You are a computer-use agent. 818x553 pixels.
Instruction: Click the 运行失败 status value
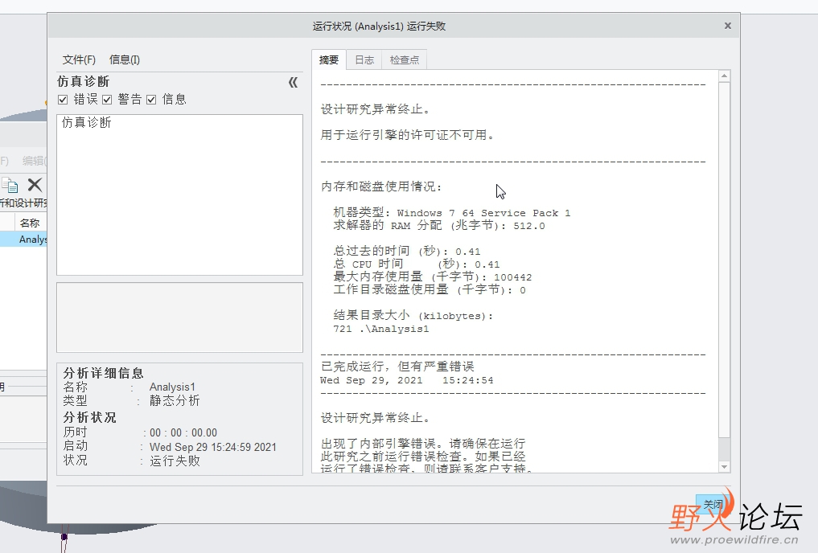tap(175, 461)
